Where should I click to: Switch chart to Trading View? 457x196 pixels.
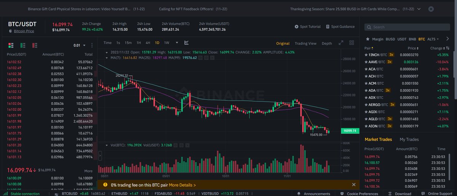point(305,43)
